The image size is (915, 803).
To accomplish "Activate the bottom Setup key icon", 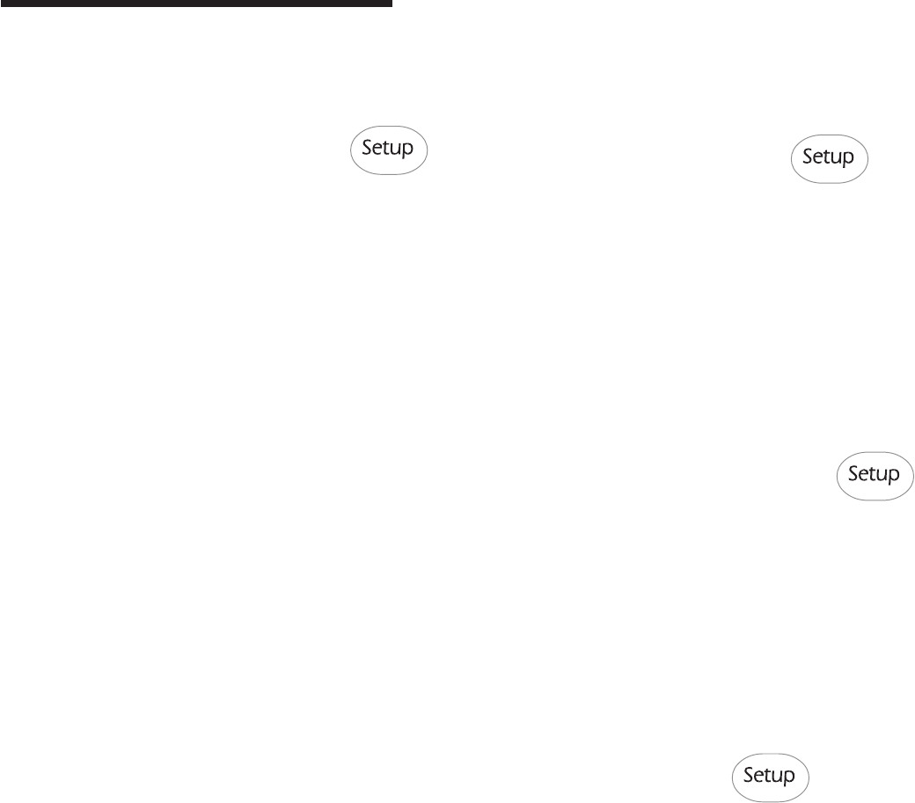I will (x=771, y=777).
